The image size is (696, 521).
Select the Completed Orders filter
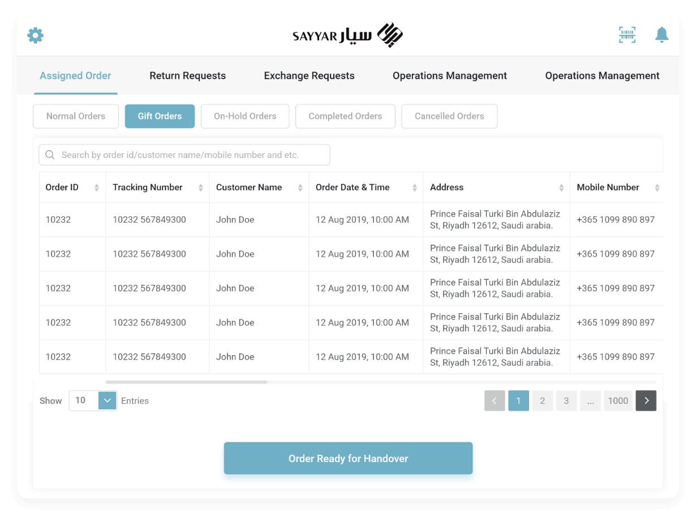(x=345, y=116)
